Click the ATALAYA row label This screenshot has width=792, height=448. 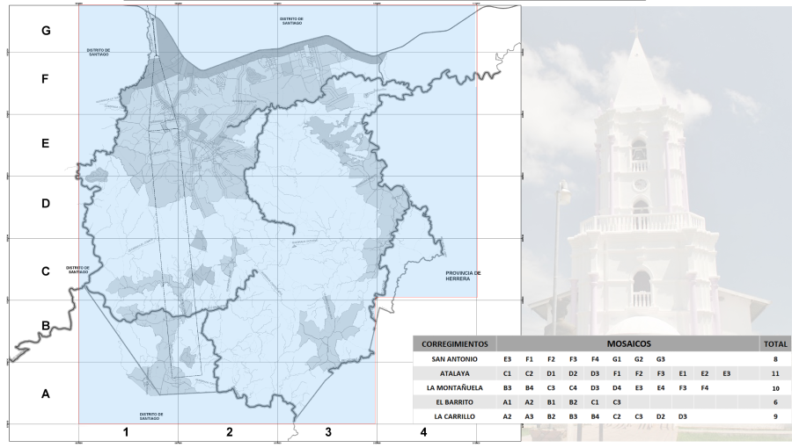[455, 372]
